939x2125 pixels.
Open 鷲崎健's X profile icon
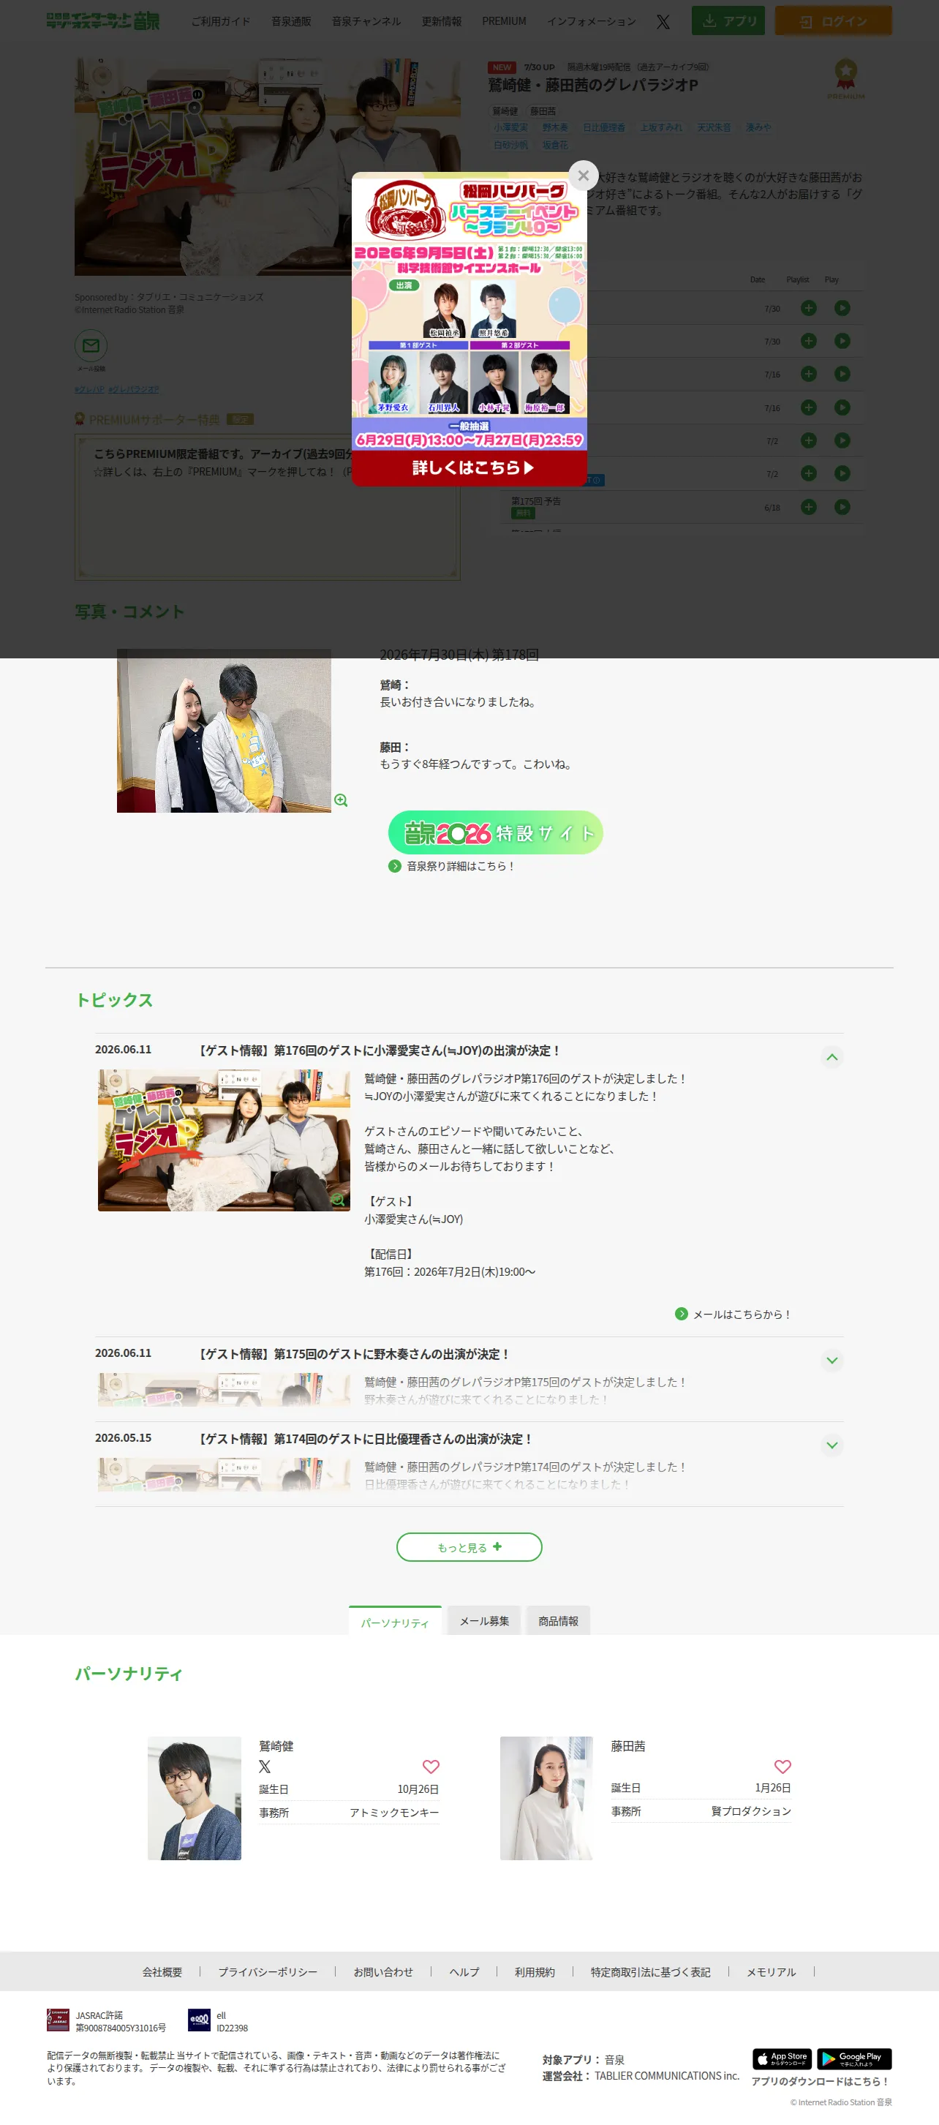tap(265, 1766)
